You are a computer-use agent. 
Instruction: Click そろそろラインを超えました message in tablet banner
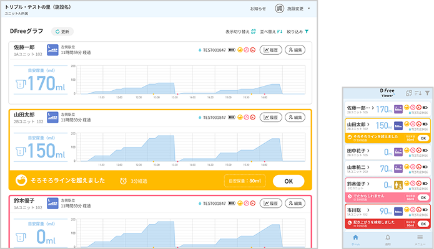coord(68,181)
